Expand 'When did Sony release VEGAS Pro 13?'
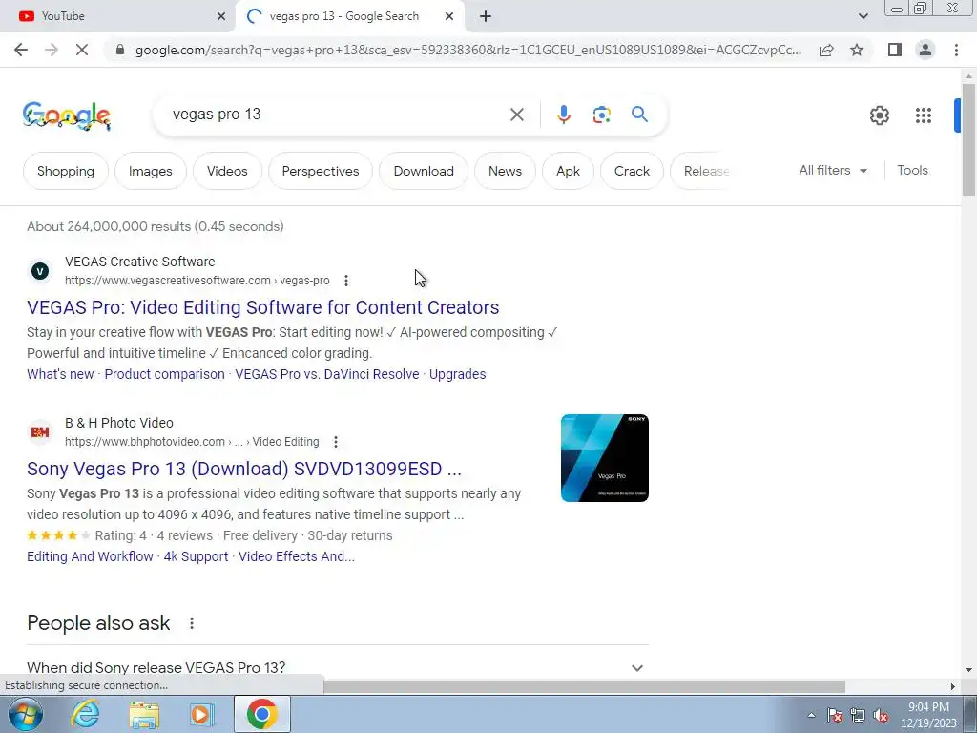Viewport: 977px width, 733px height. click(337, 667)
